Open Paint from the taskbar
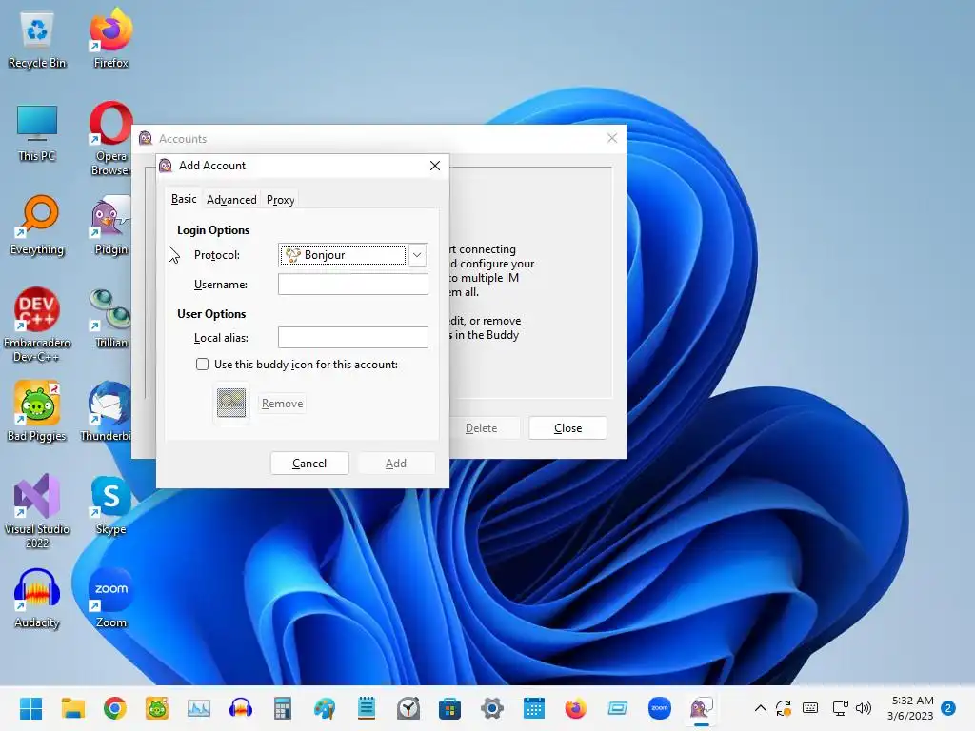Screen dimensions: 975x731 (325, 708)
